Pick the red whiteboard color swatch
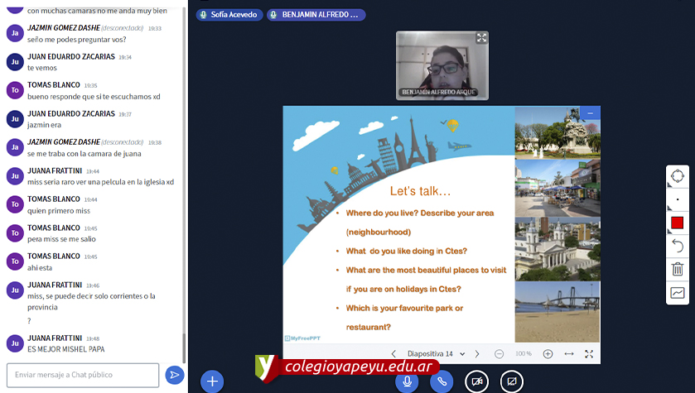This screenshot has height=393, width=695. point(678,223)
